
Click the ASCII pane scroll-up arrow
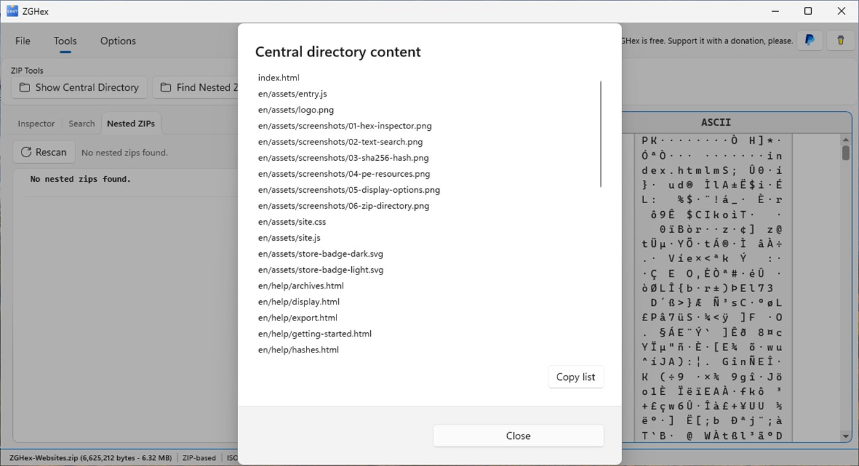(845, 139)
